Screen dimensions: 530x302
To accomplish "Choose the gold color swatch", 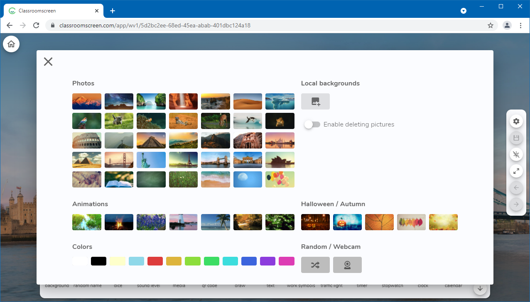I will 174,261.
